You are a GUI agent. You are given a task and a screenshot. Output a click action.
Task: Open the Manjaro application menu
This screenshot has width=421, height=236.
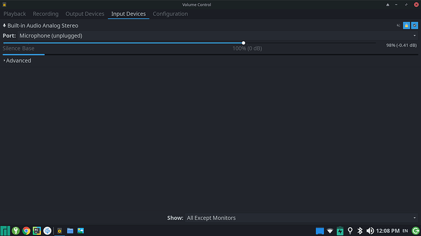pos(5,231)
